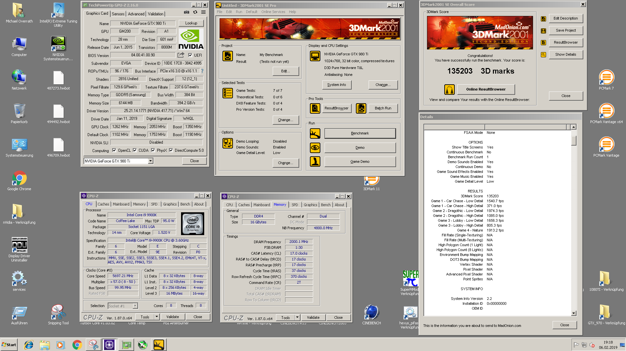The width and height of the screenshot is (626, 351).
Task: Open the GPU-Z hamburger menu
Action: (203, 12)
